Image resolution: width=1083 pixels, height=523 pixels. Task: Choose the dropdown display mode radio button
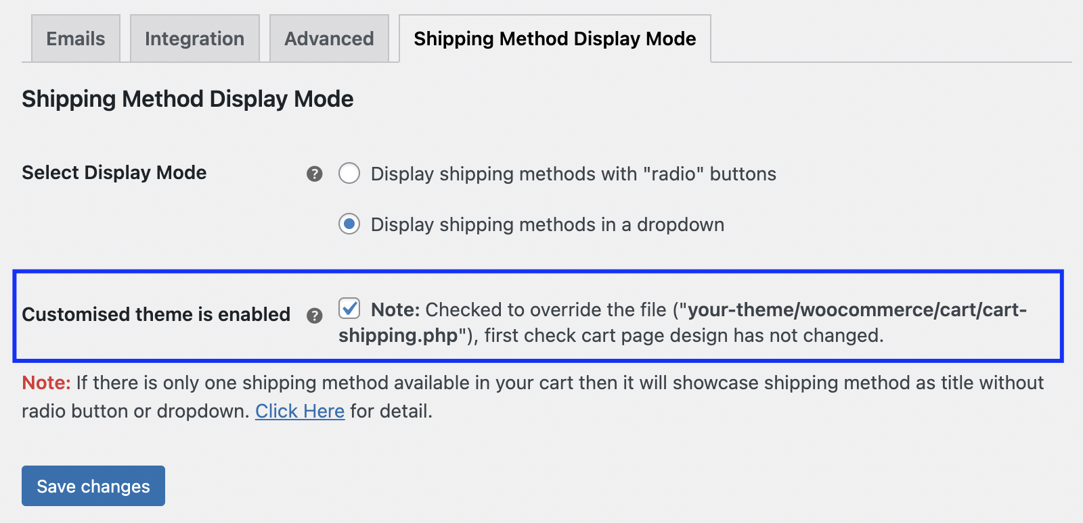[349, 224]
